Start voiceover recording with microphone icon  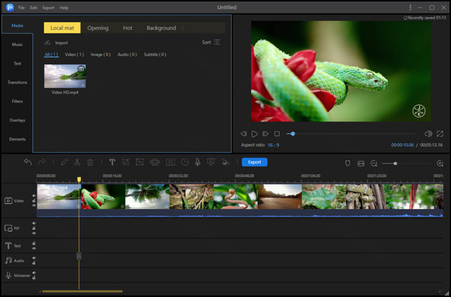click(198, 162)
